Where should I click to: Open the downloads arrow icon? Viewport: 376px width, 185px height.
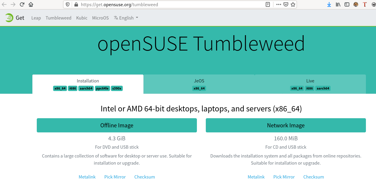point(329,4)
